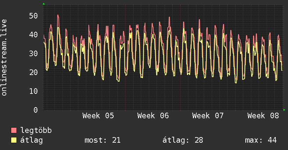This screenshot has height=150, width=288.
Task: Click the yellow átlag legend swatch
Action: click(14, 140)
